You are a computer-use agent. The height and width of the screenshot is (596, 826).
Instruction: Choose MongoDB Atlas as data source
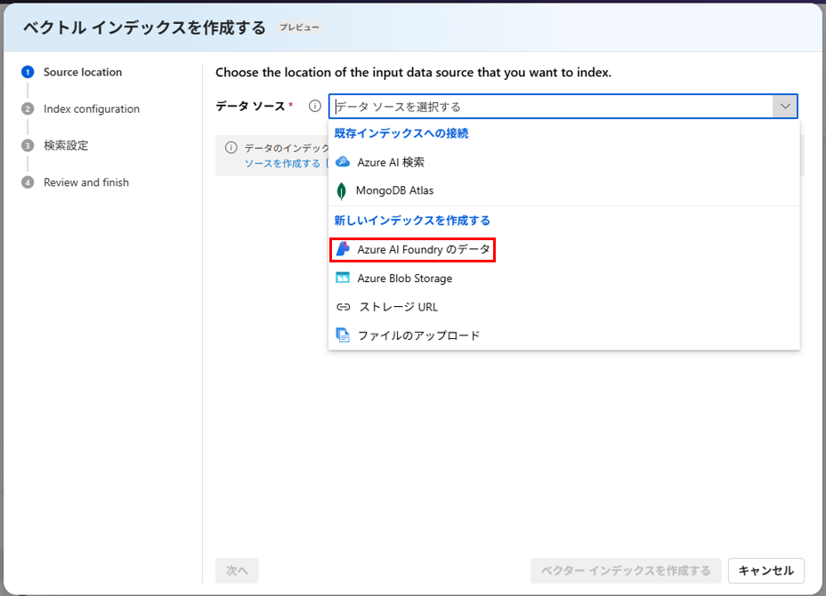pos(563,190)
